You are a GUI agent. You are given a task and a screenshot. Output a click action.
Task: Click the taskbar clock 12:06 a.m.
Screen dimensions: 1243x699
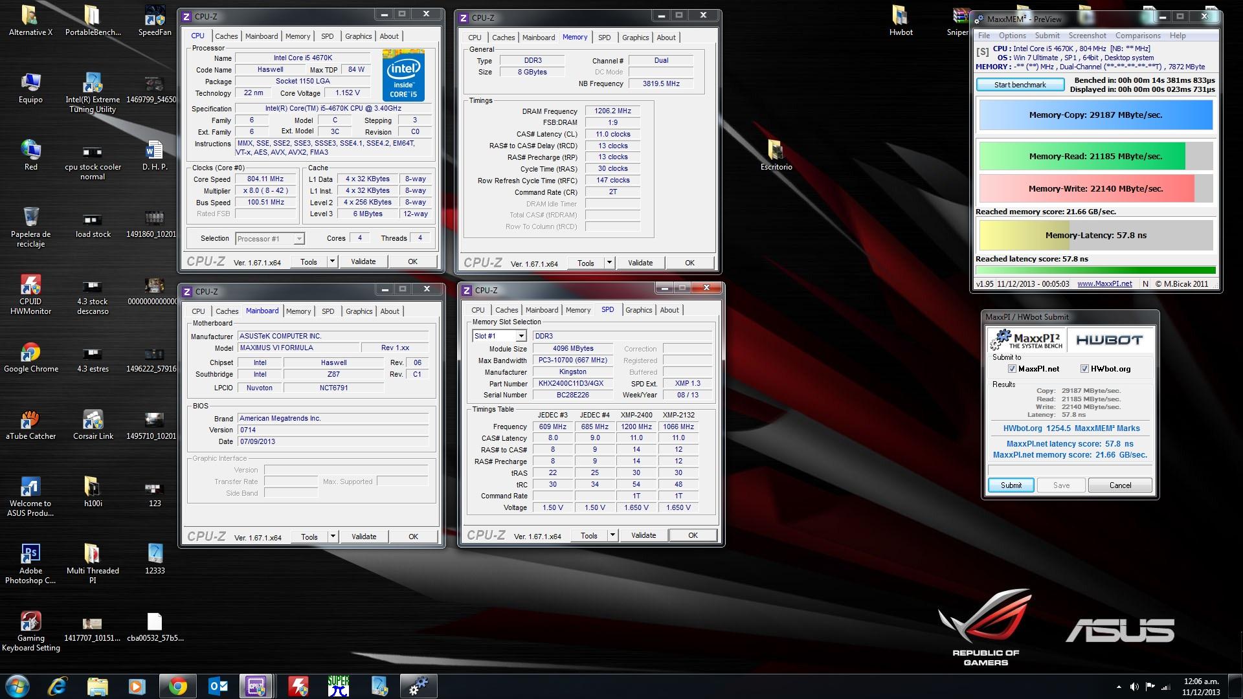coord(1201,687)
